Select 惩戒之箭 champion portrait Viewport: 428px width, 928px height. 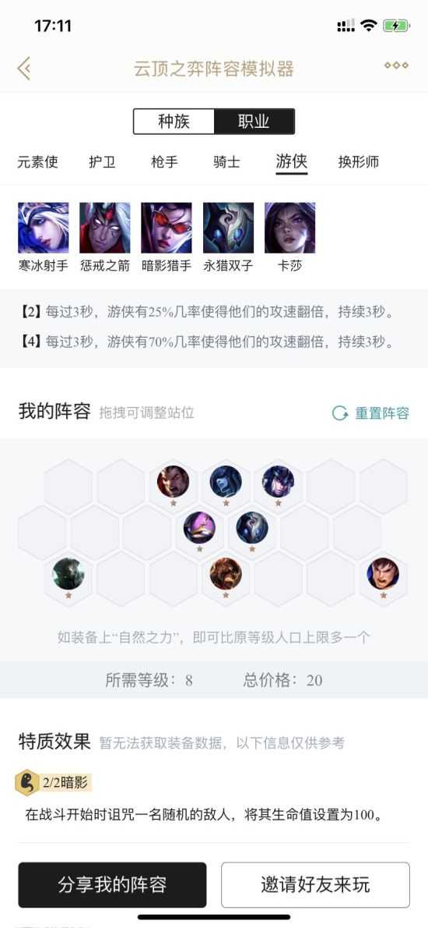(105, 228)
